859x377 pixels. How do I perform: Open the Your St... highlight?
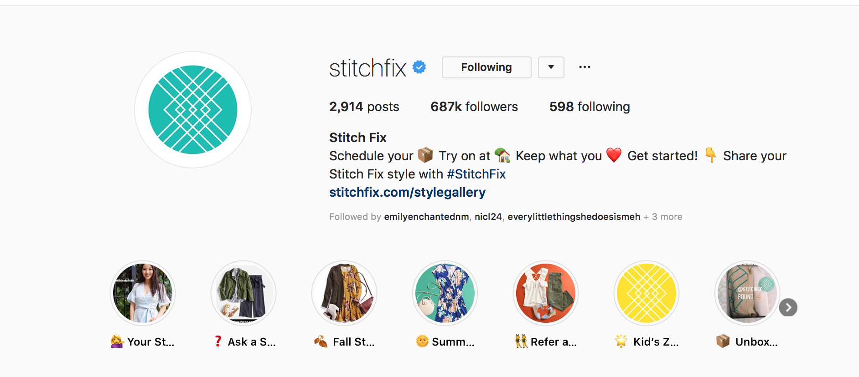point(143,293)
